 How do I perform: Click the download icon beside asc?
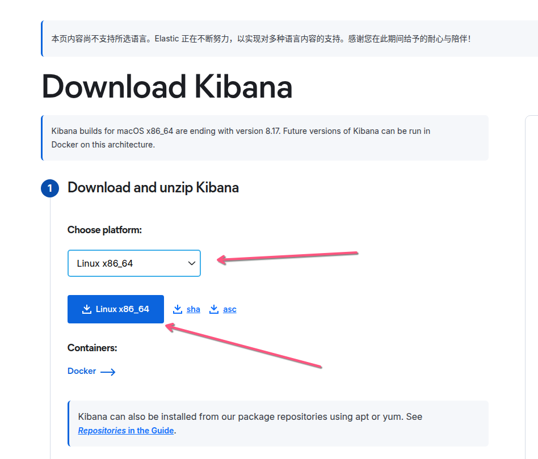[x=214, y=309]
